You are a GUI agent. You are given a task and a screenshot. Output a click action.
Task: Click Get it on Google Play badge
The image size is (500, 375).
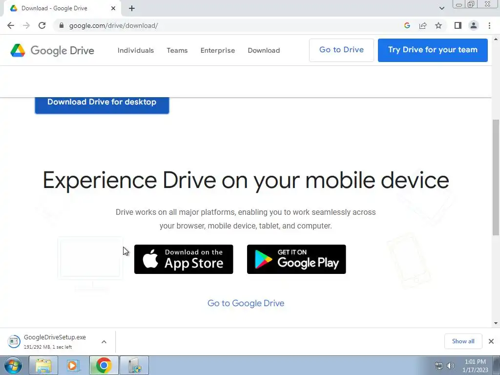[296, 259]
